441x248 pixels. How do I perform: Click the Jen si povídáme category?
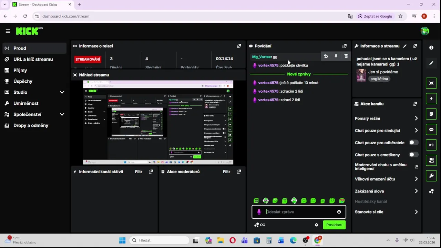(x=383, y=72)
